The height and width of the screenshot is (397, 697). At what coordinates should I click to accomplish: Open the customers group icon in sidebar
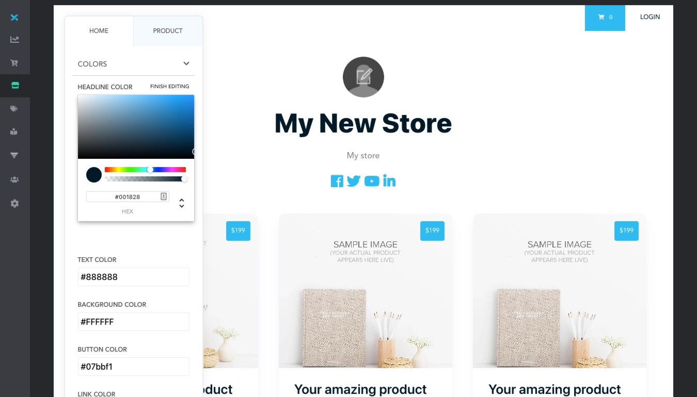coord(14,180)
